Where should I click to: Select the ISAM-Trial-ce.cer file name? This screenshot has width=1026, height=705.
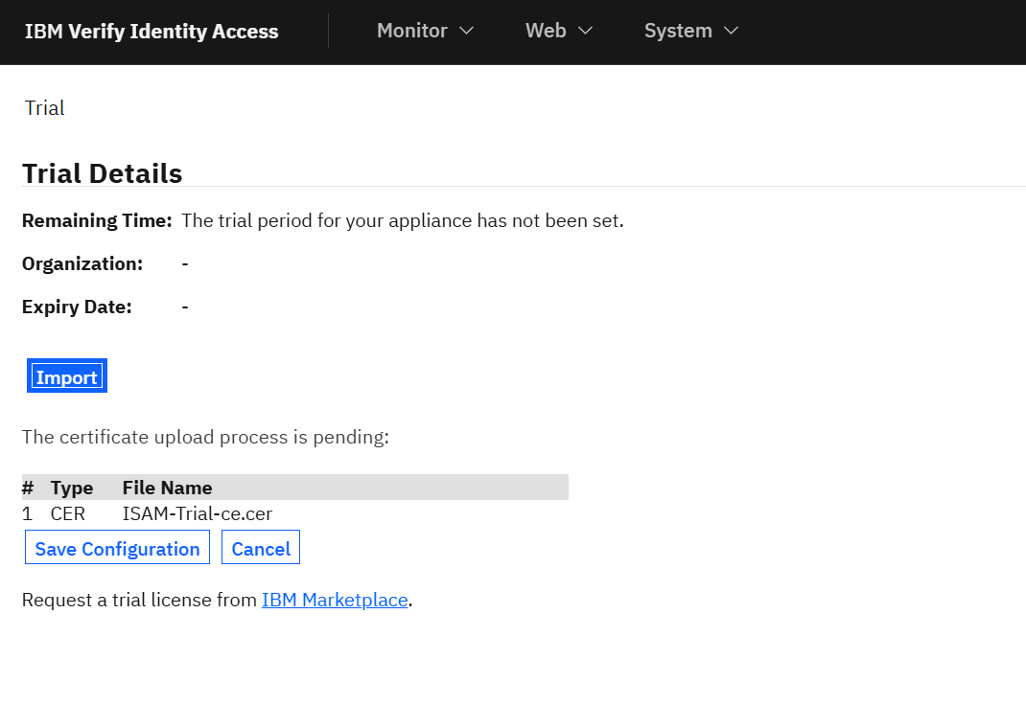coord(197,513)
